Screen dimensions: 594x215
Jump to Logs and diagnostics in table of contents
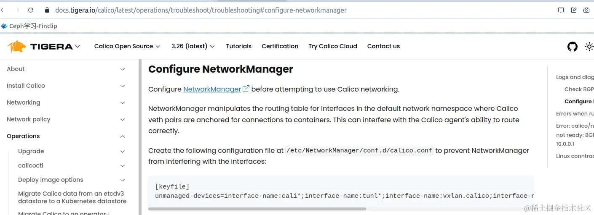(x=575, y=77)
